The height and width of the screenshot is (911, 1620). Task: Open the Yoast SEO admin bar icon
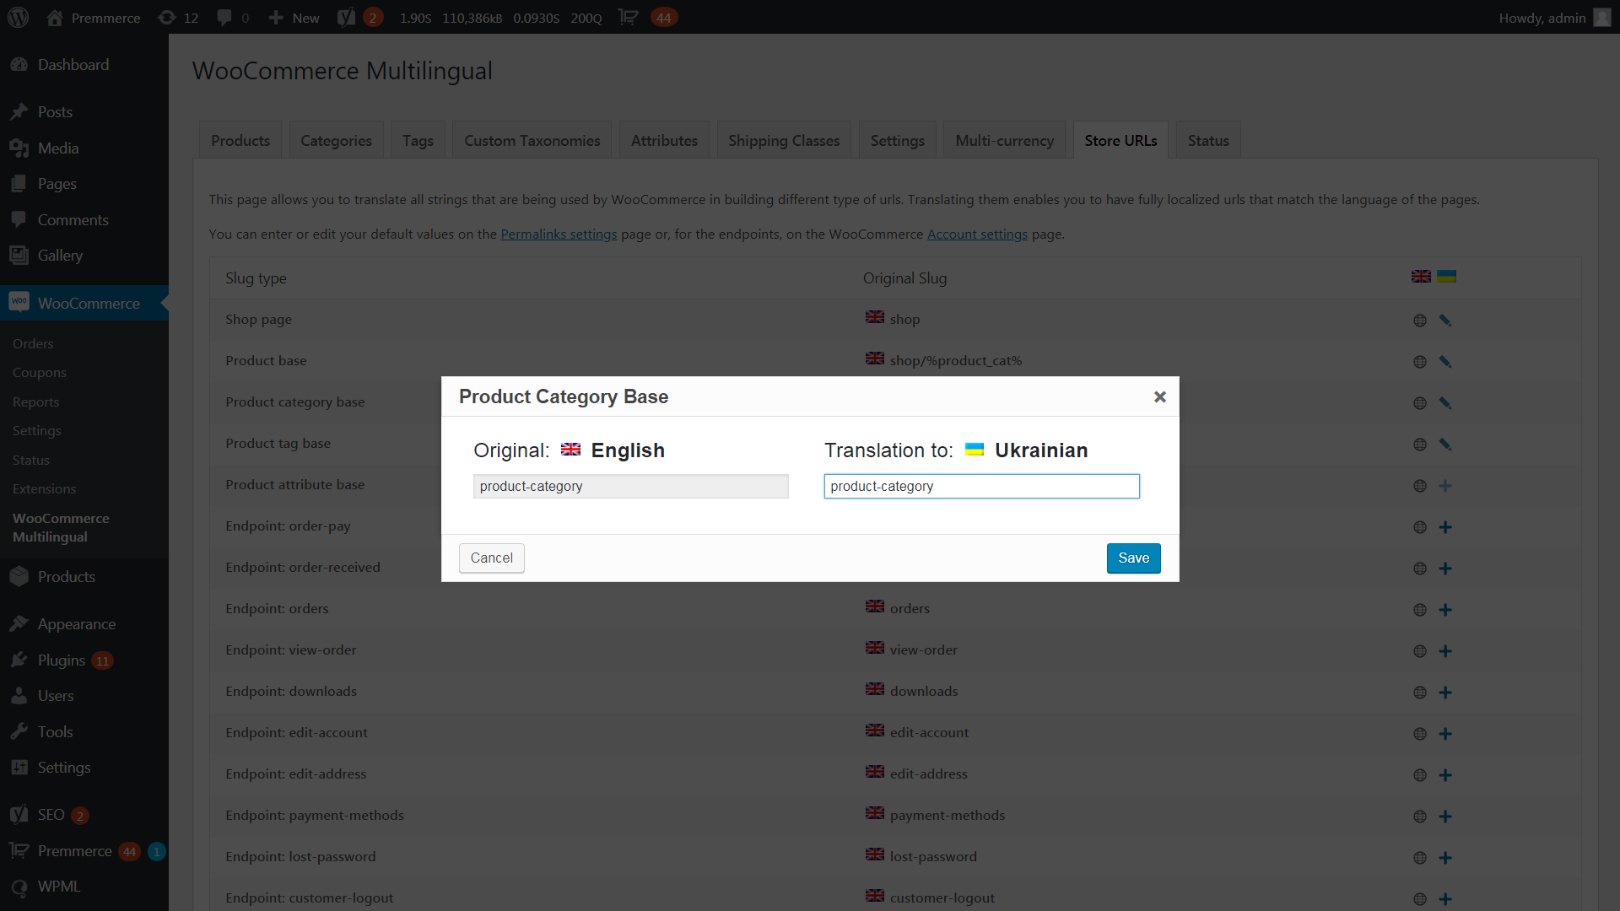tap(360, 18)
